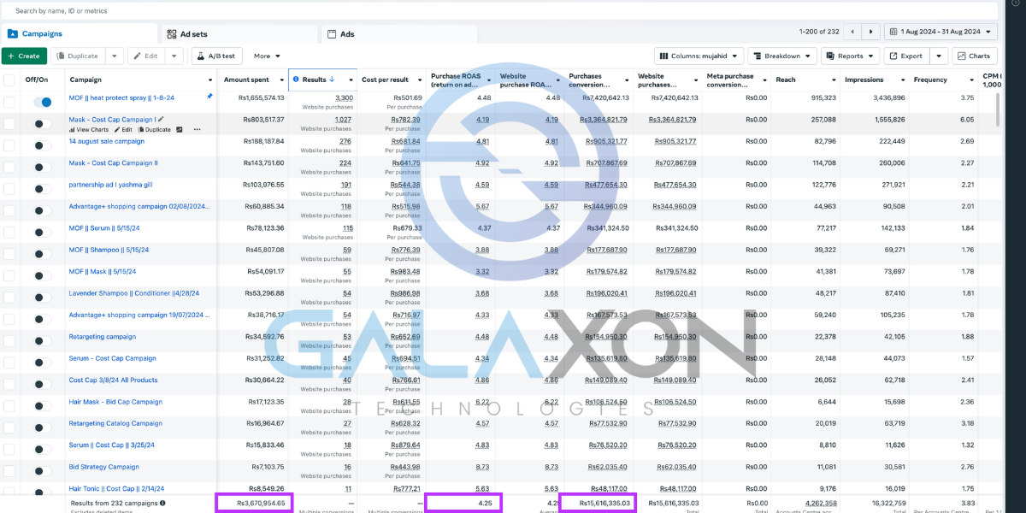Screen dimensions: 1026x513
Task: Open the arrow dropdown next to Edit
Action: pyautogui.click(x=174, y=56)
